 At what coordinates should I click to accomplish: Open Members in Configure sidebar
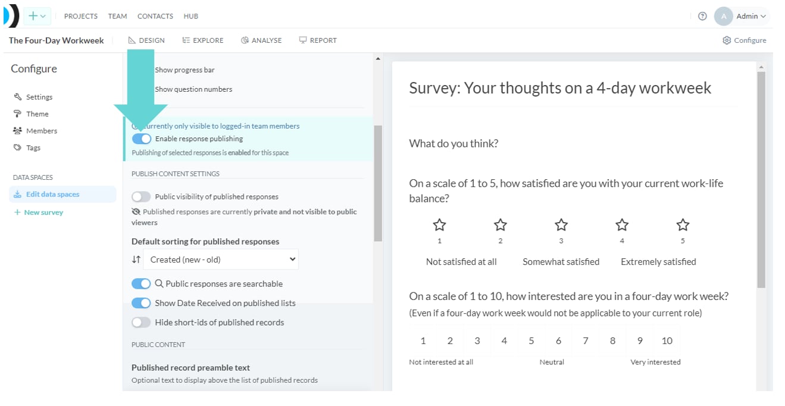[x=36, y=130]
